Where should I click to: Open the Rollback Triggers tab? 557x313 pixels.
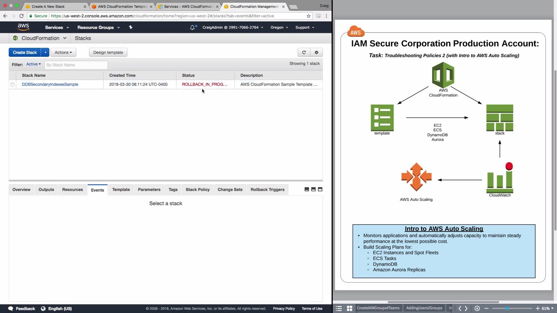[268, 190]
